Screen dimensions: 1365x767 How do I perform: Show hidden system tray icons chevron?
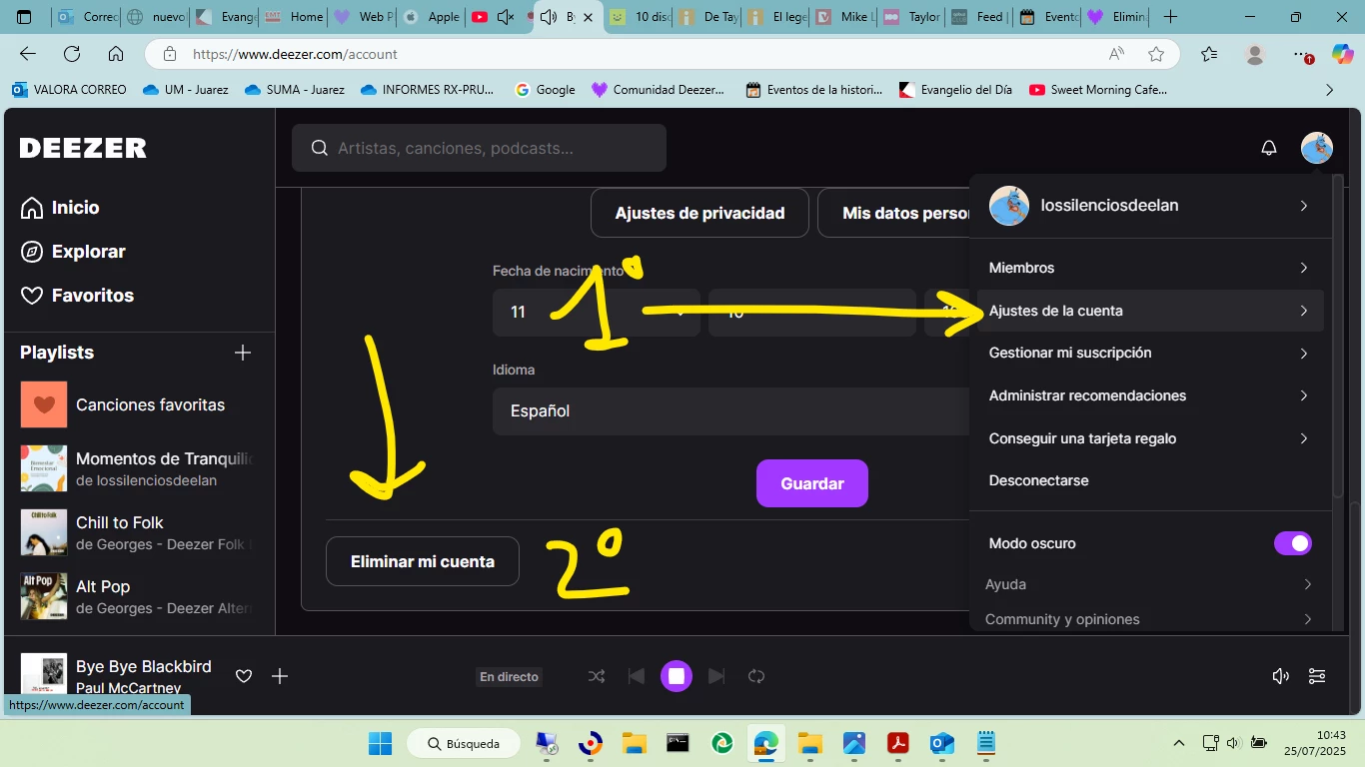click(x=1179, y=743)
